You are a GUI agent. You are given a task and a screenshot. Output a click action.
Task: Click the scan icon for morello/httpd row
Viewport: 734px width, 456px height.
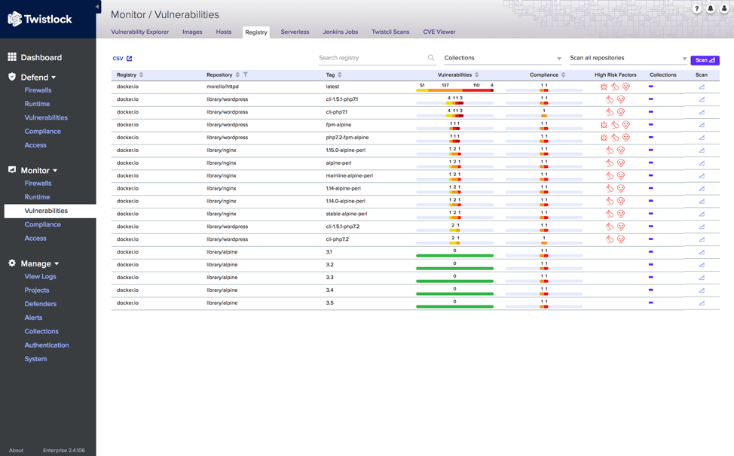(x=702, y=87)
